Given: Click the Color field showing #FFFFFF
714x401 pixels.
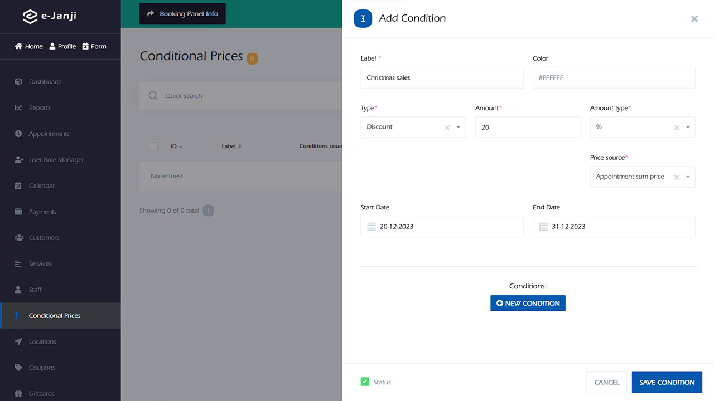Looking at the screenshot, I should click(614, 78).
